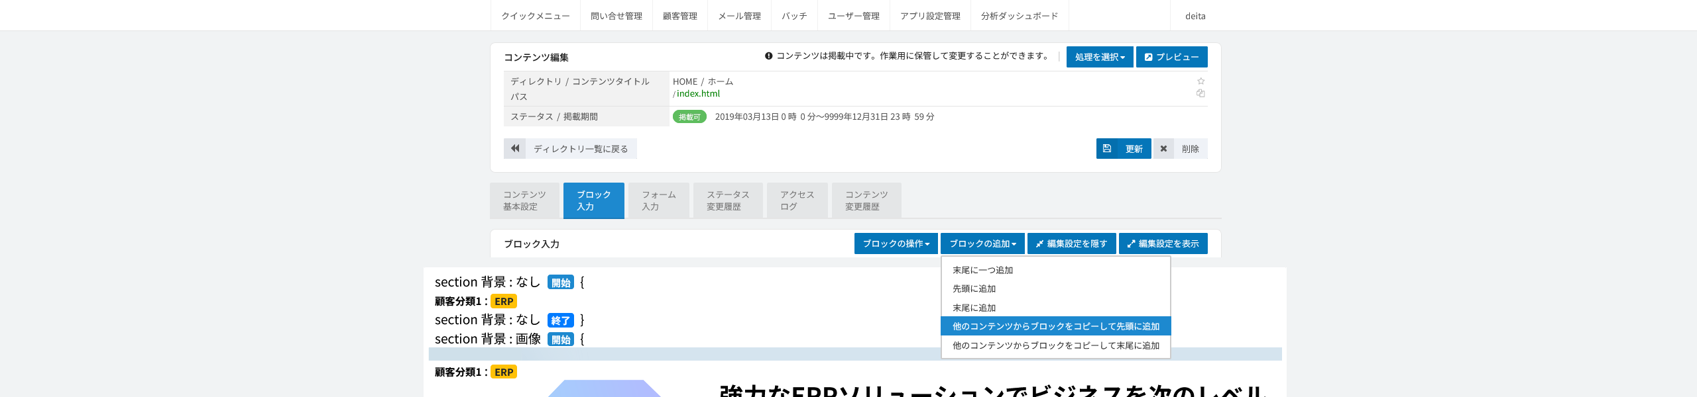Open ユーザー管理 menu
Screen dimensions: 1697x397
coord(854,16)
